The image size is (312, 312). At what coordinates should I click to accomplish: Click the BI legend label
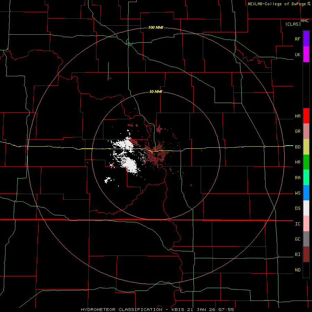pos(297,254)
